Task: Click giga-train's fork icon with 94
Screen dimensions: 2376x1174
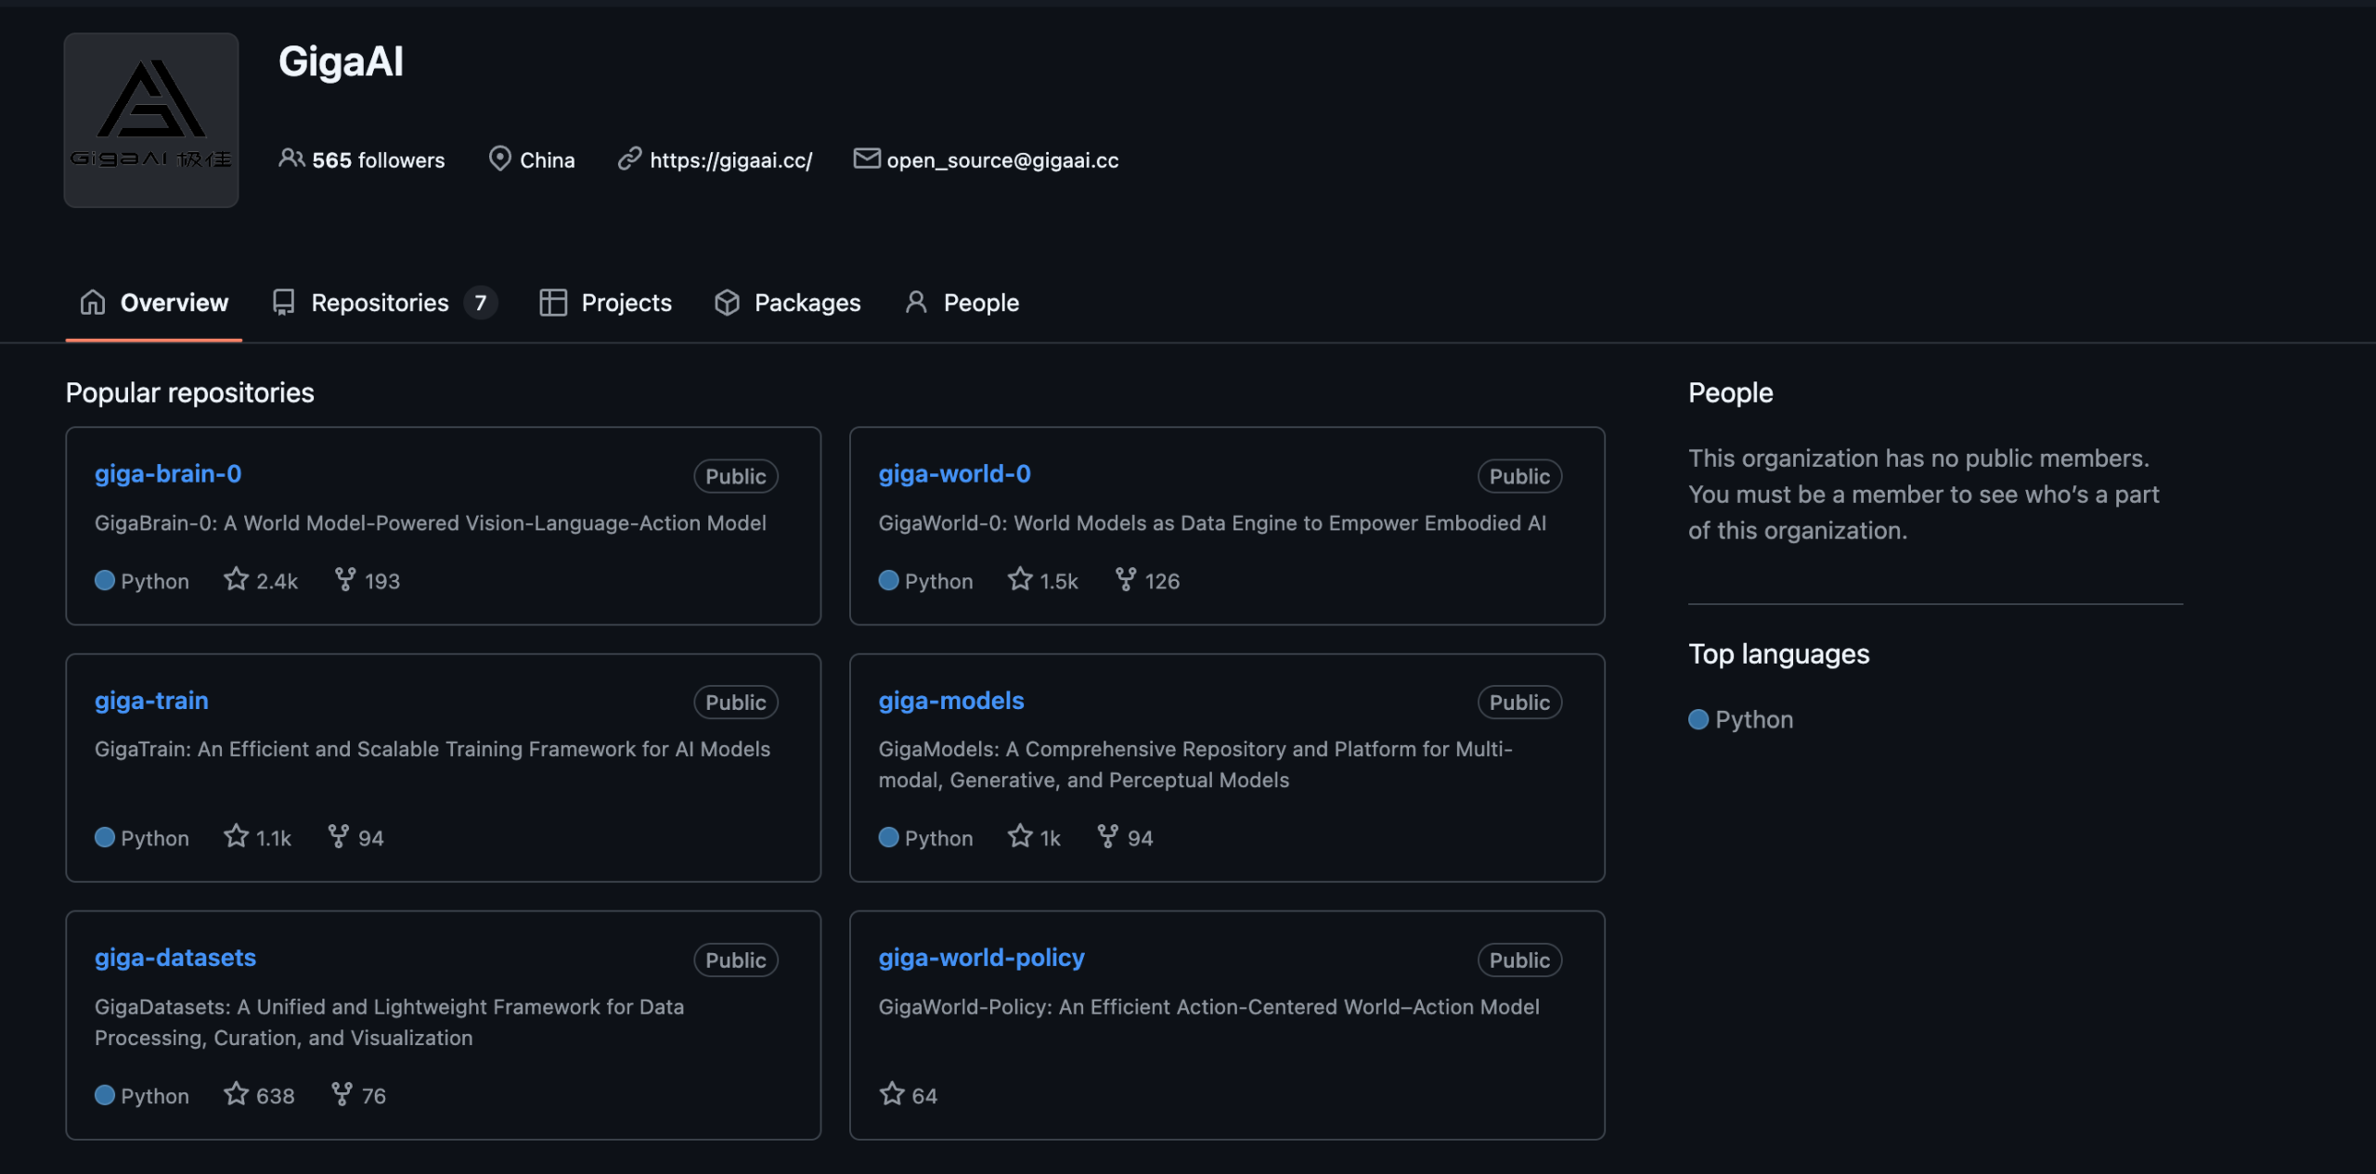Action: (339, 837)
